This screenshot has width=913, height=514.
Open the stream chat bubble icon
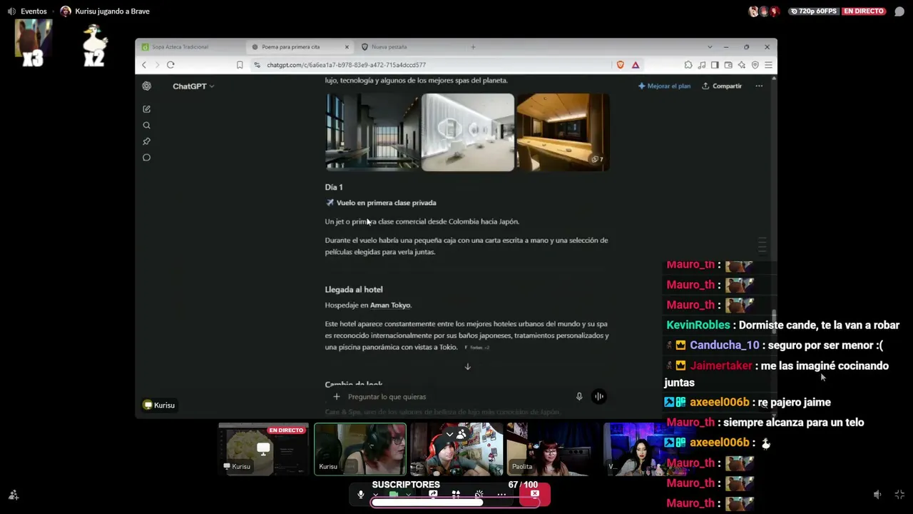pyautogui.click(x=899, y=11)
